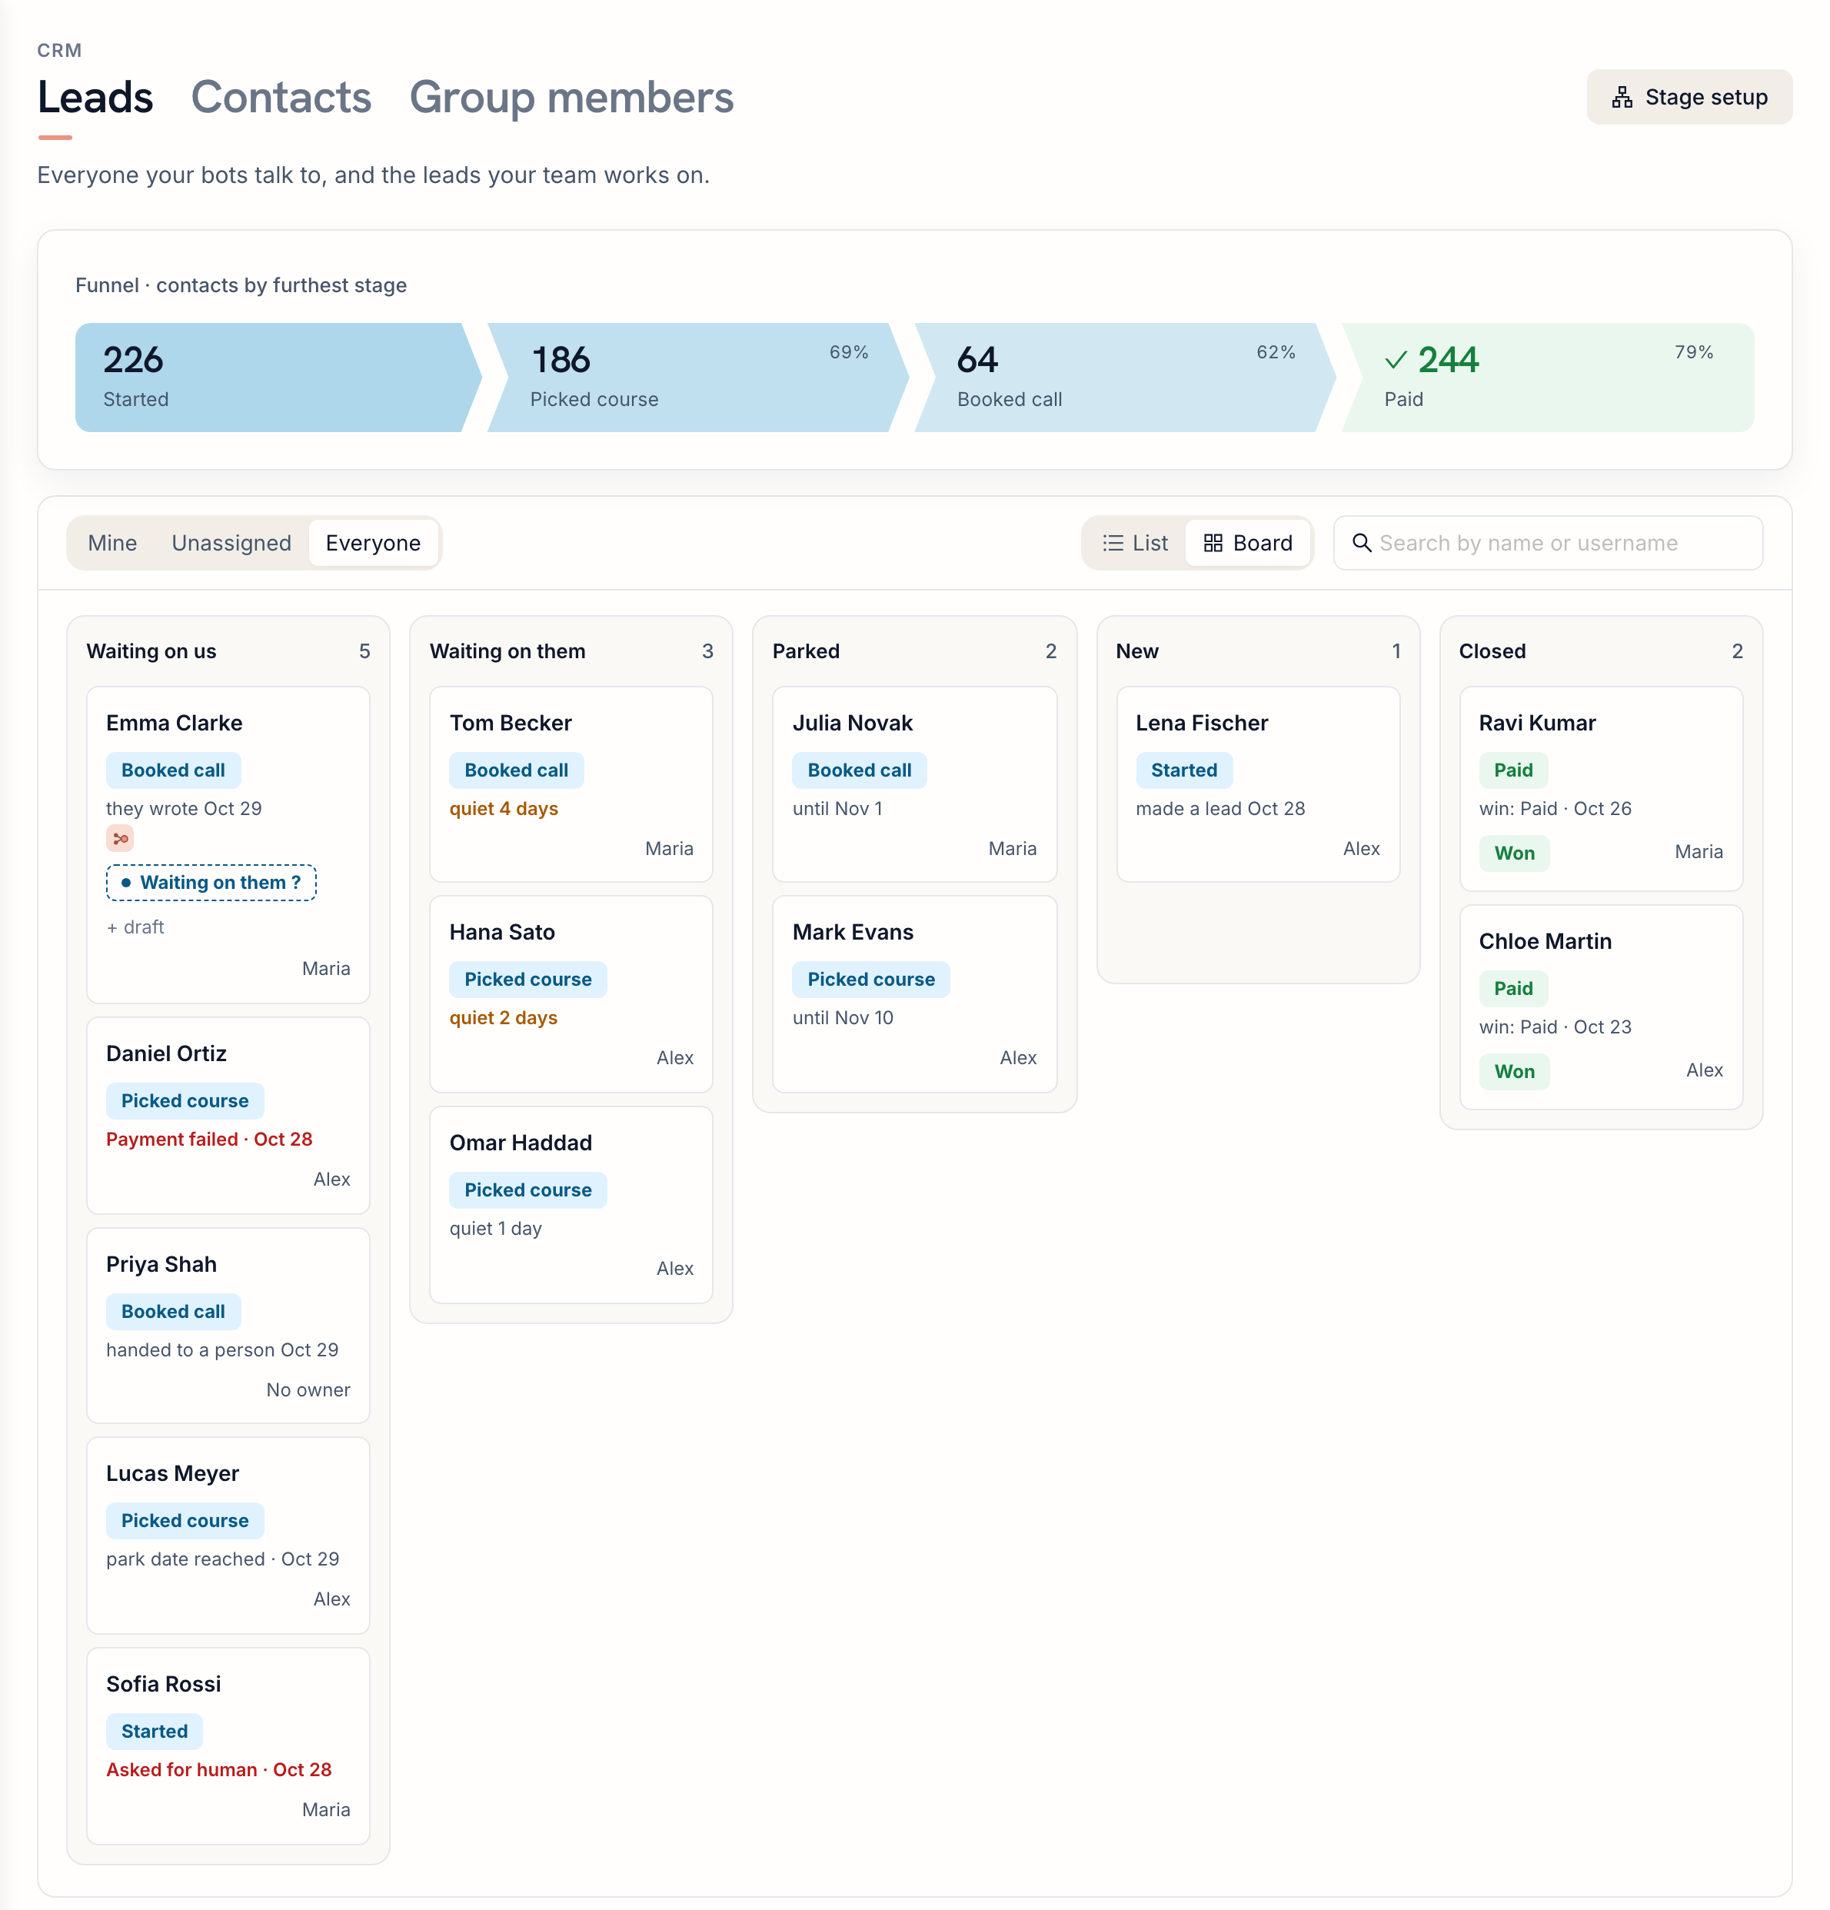The image size is (1830, 1910).
Task: Click 'Asked for human · Oct 28' text
Action: coord(219,1770)
